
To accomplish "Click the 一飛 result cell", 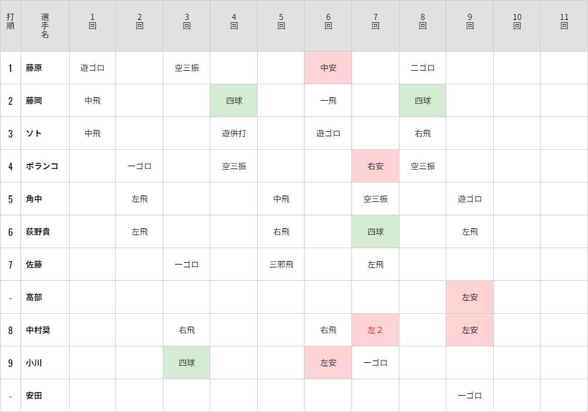I will (328, 101).
